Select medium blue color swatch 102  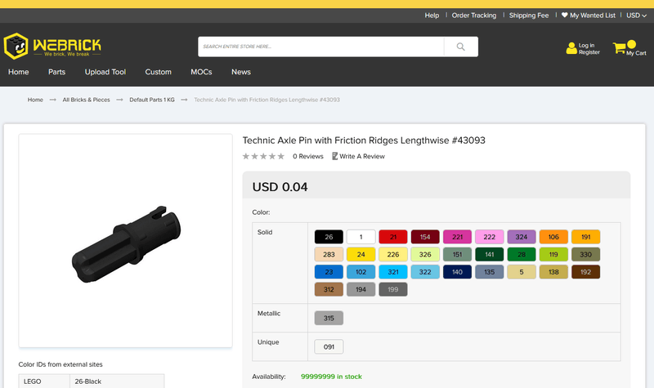361,272
